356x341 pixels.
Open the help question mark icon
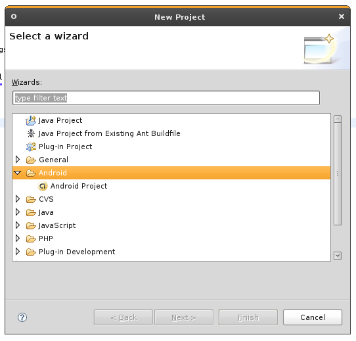point(22,317)
